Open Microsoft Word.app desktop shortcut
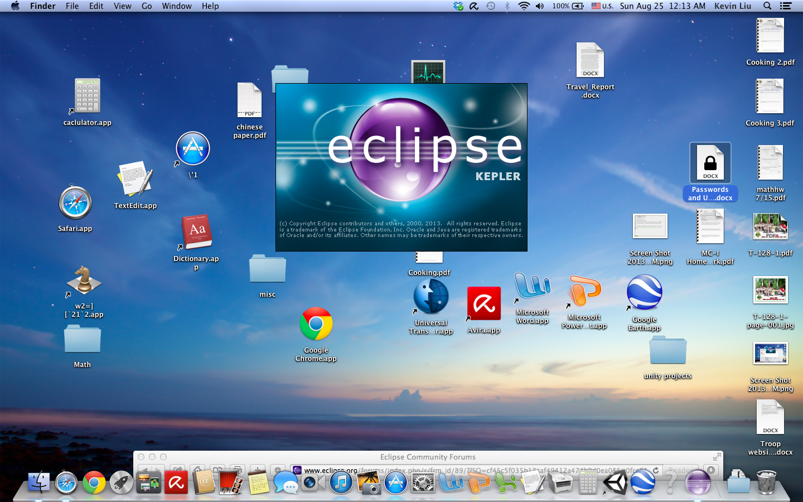803x502 pixels. (x=532, y=287)
